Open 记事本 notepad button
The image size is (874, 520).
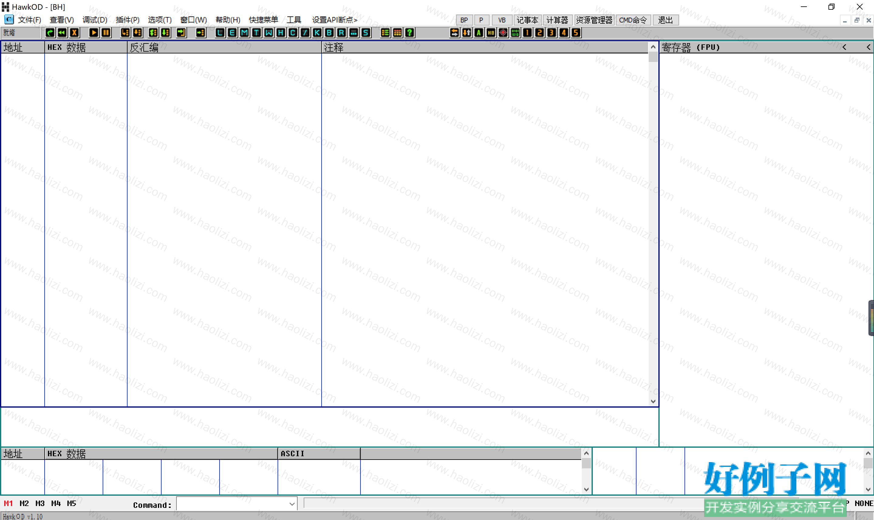click(527, 20)
